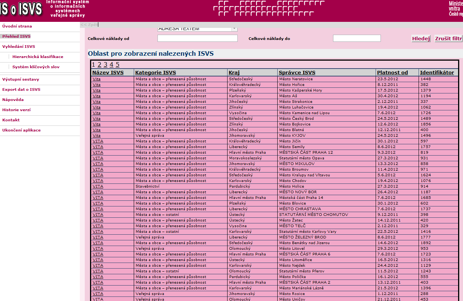Focus the Celkové náklady do field
The height and width of the screenshot is (301, 463).
[x=357, y=38]
